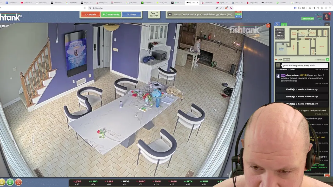
Task: Open the Watch section
Action: point(90,15)
